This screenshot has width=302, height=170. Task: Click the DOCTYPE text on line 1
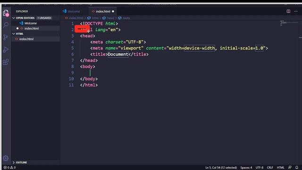tap(94, 24)
